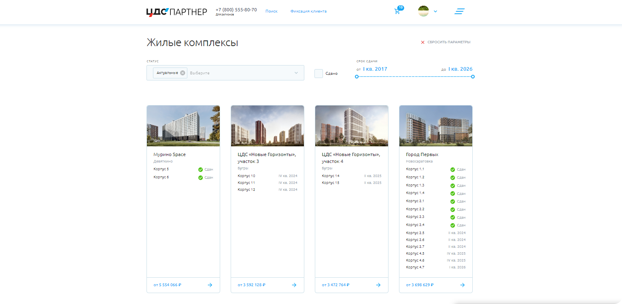
Task: Select the Корпус 2.5 row
Action: tap(436, 233)
